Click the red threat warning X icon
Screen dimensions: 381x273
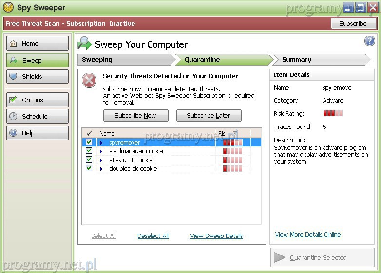tap(89, 81)
